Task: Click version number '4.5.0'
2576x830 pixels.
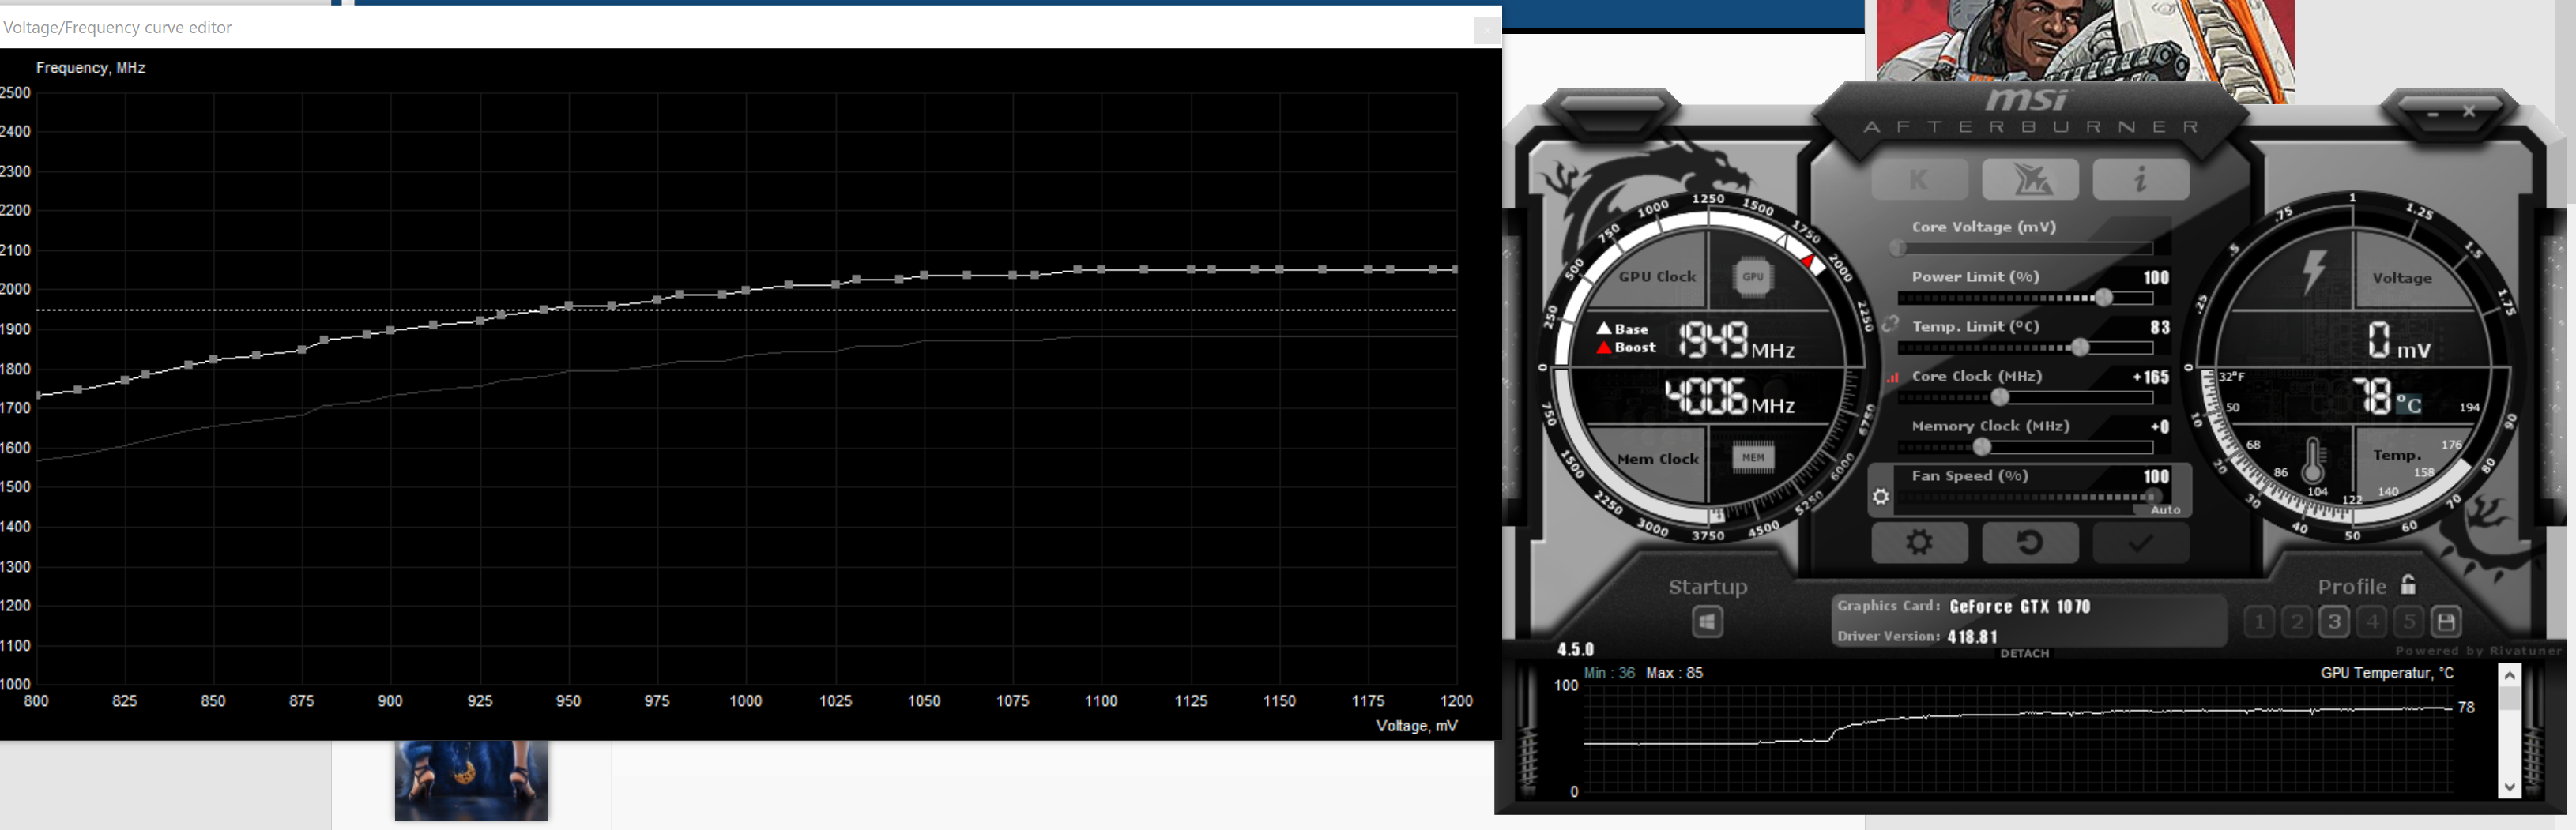Action: point(1575,650)
